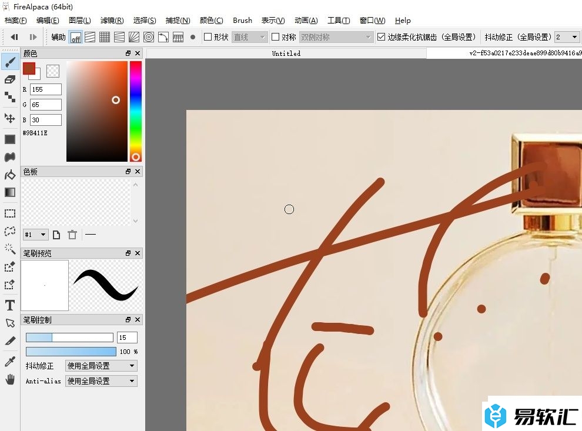Click the R color value field
Screen dimensions: 582x431
(x=46, y=89)
